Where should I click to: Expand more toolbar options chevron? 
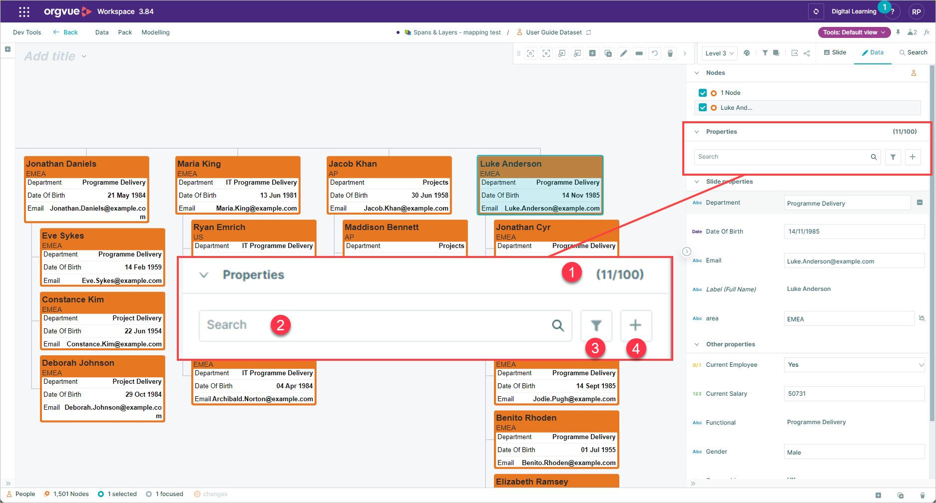point(685,53)
